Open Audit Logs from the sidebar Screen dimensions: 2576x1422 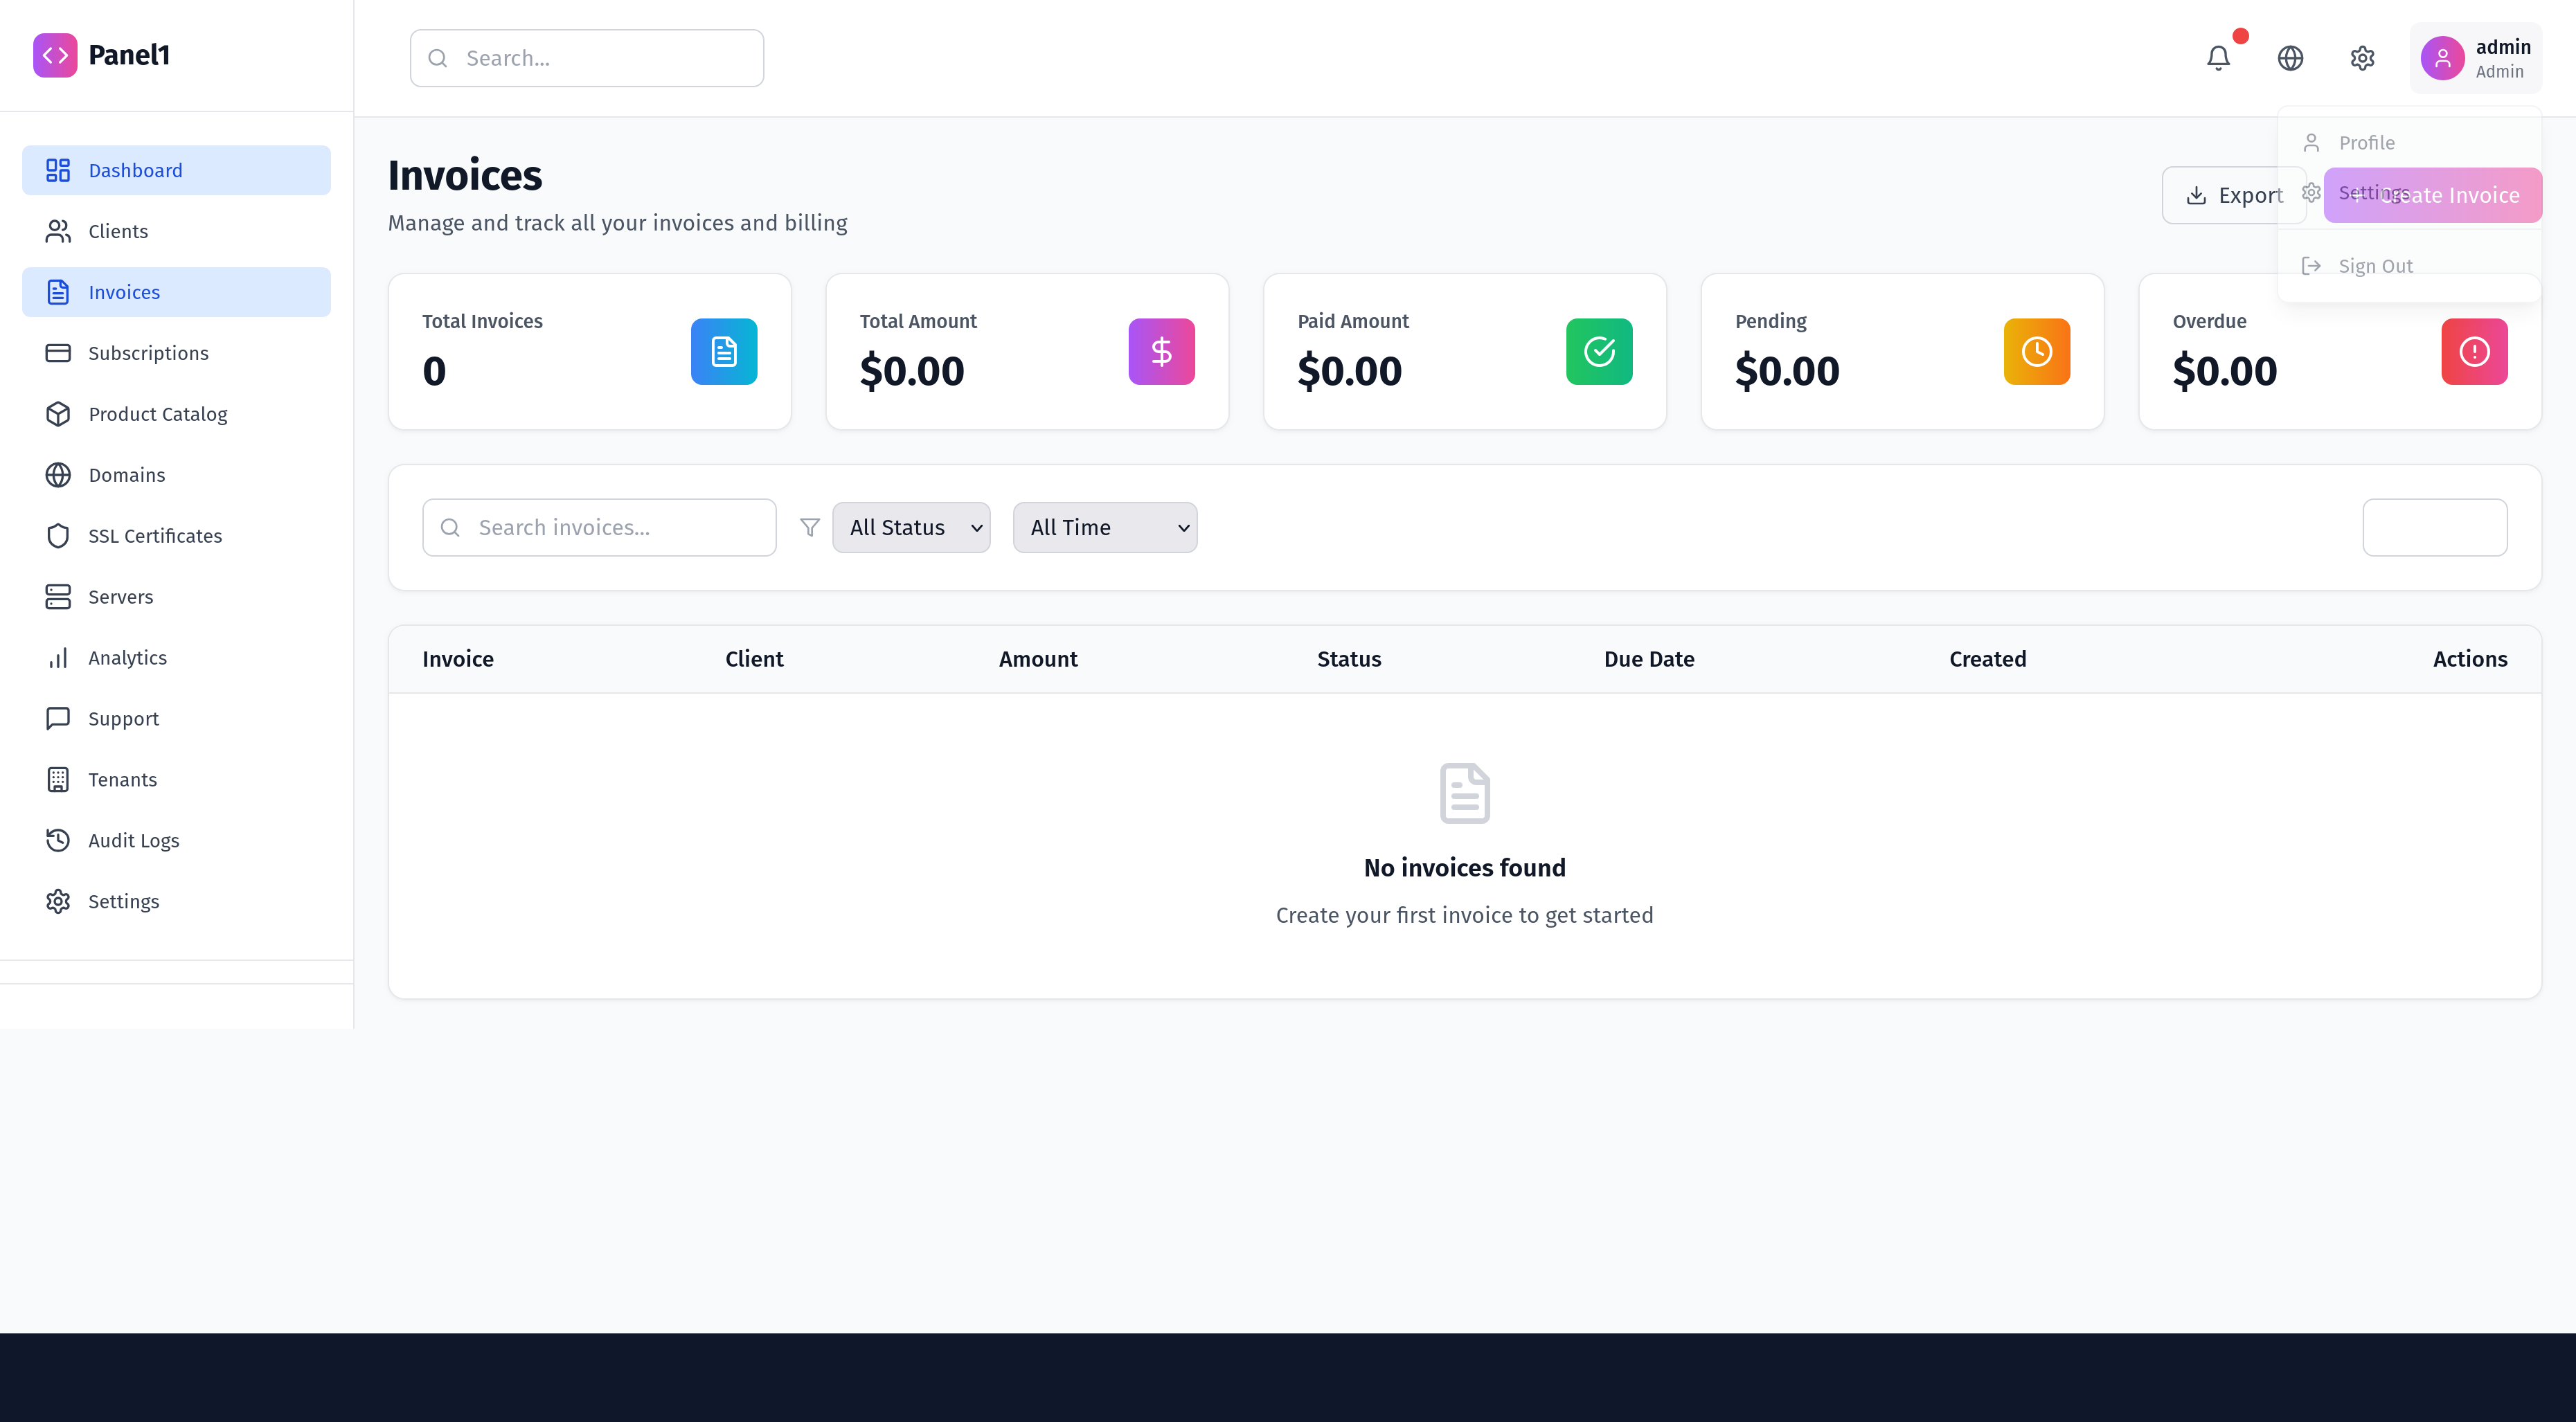[x=134, y=840]
